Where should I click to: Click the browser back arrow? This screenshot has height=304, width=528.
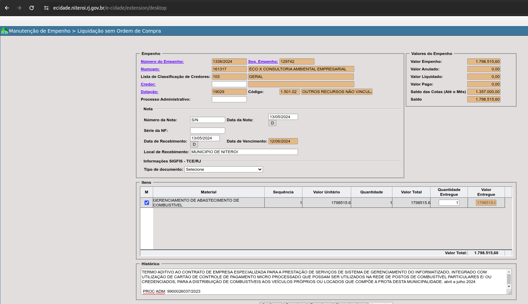[7, 8]
